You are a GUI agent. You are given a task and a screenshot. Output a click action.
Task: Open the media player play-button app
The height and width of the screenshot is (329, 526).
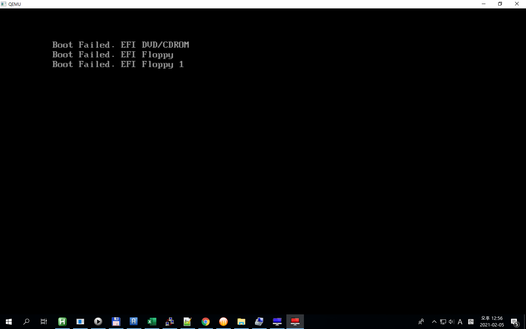[98, 322]
